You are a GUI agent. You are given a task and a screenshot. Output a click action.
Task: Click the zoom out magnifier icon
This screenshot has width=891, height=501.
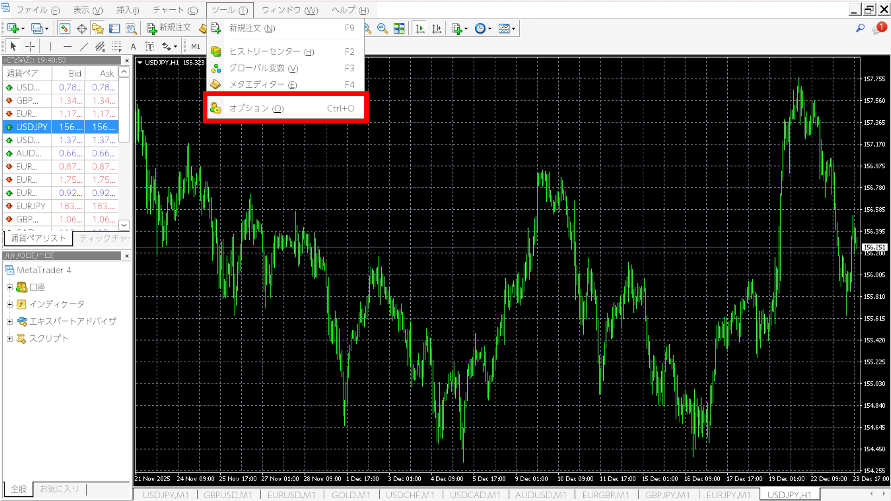click(382, 29)
